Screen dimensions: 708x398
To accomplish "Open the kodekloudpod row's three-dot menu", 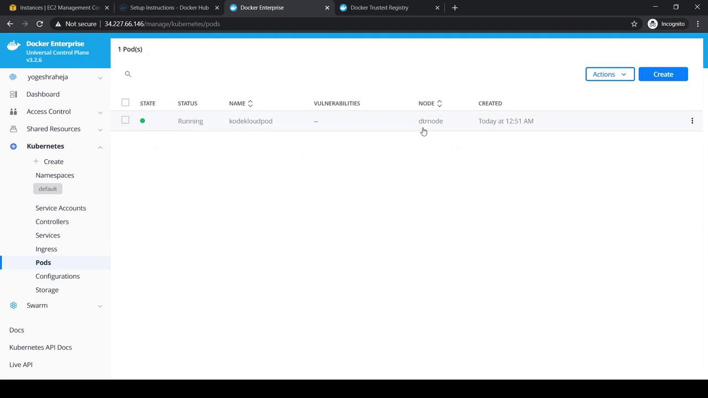I will pyautogui.click(x=692, y=121).
